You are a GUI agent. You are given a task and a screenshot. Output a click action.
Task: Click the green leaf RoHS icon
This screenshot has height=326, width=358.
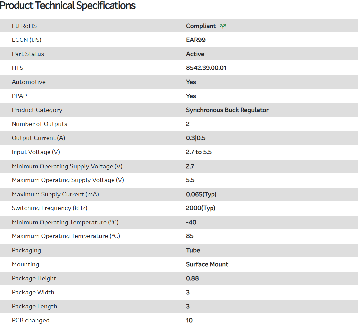coord(223,26)
